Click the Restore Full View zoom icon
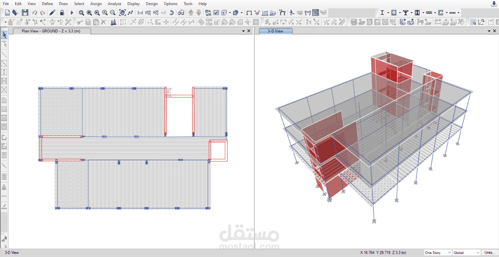Screen dimensions: 499x257 89,12
